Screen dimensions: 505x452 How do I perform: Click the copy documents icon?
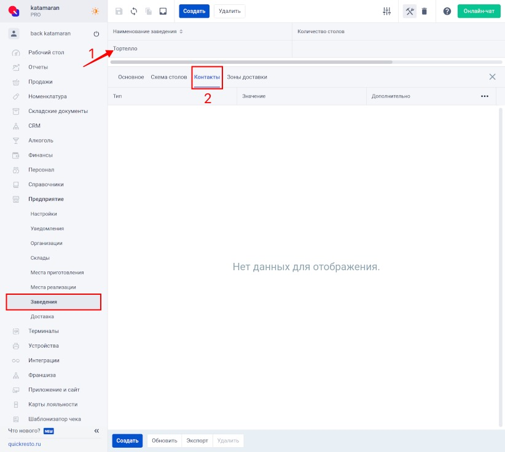point(149,11)
